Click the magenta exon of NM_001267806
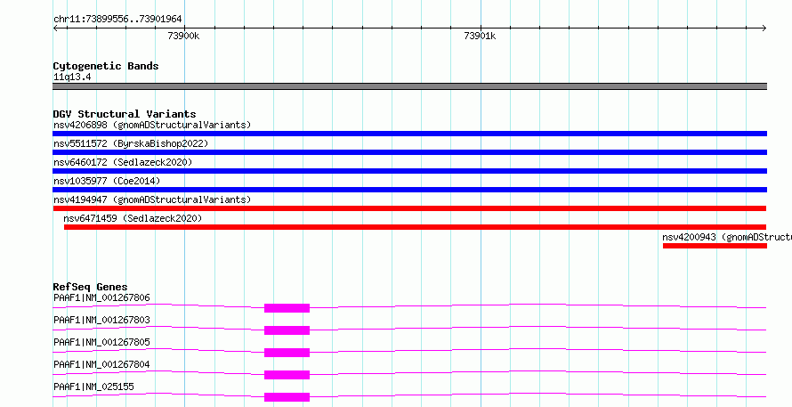 [x=287, y=308]
